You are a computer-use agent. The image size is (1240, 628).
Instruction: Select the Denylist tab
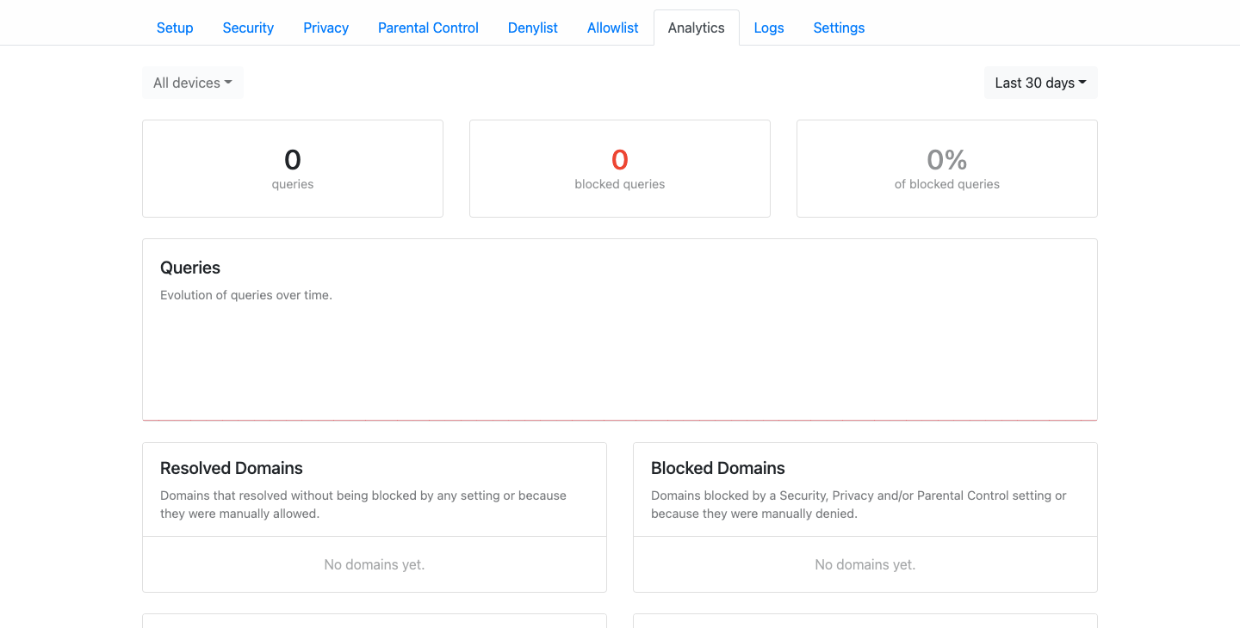[x=533, y=28]
